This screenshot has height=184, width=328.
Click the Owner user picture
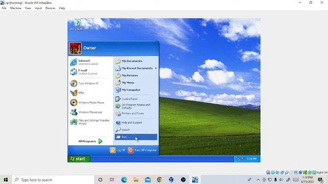[75, 48]
